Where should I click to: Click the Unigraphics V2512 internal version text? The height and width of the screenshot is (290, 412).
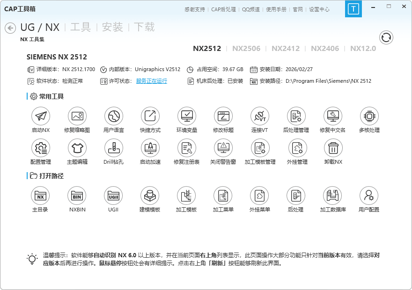coord(158,69)
